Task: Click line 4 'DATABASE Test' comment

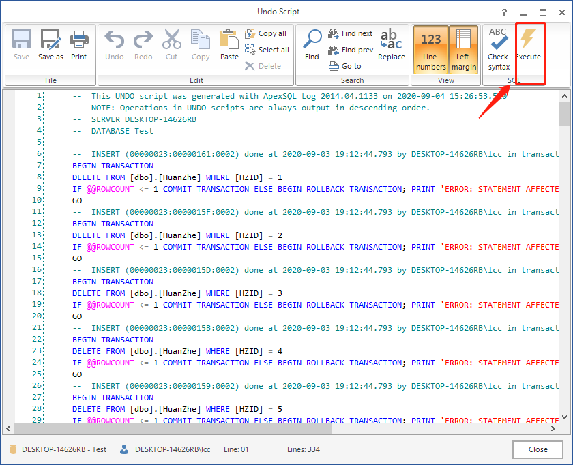Action: [x=113, y=131]
